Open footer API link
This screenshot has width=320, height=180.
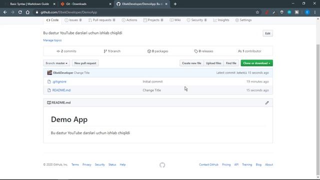coord(236,164)
